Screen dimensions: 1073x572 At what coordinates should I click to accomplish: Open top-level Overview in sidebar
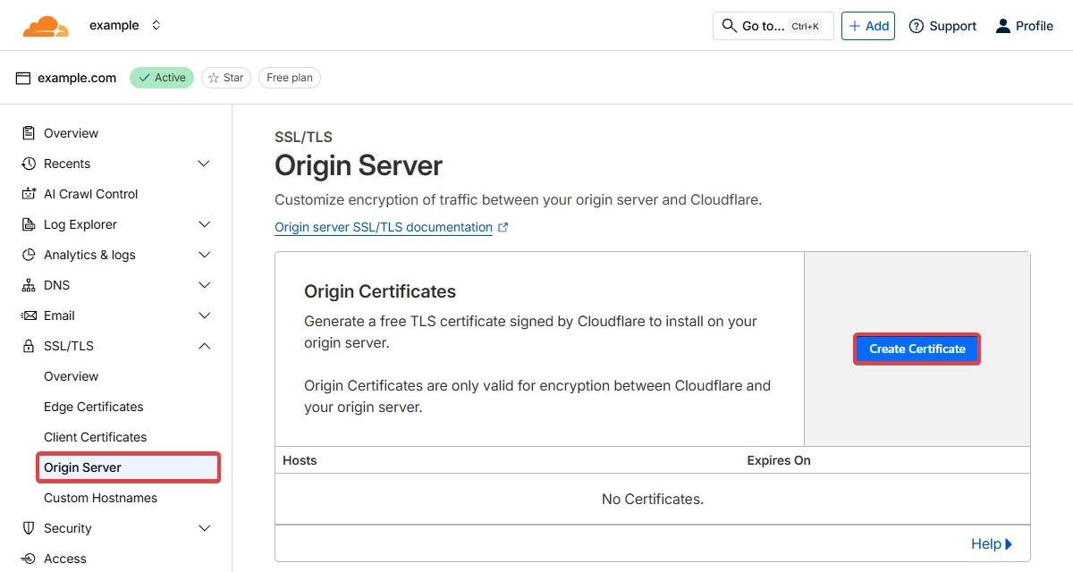tap(71, 133)
